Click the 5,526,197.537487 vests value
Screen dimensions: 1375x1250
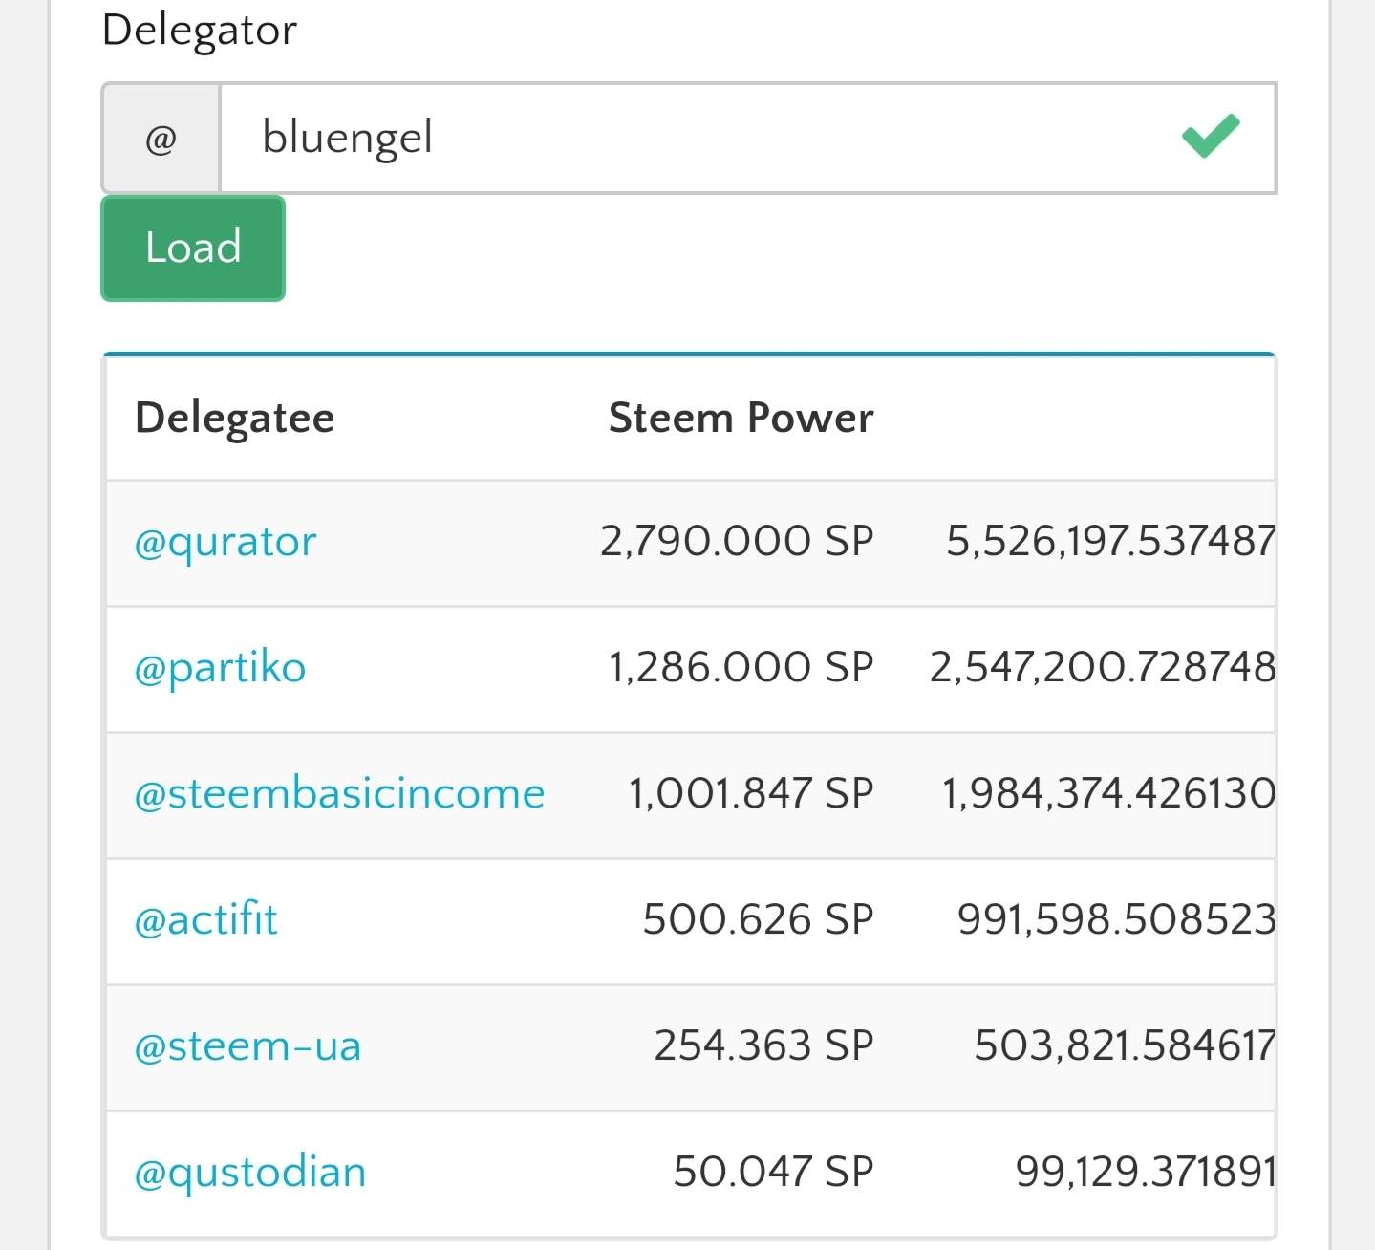pos(1110,542)
